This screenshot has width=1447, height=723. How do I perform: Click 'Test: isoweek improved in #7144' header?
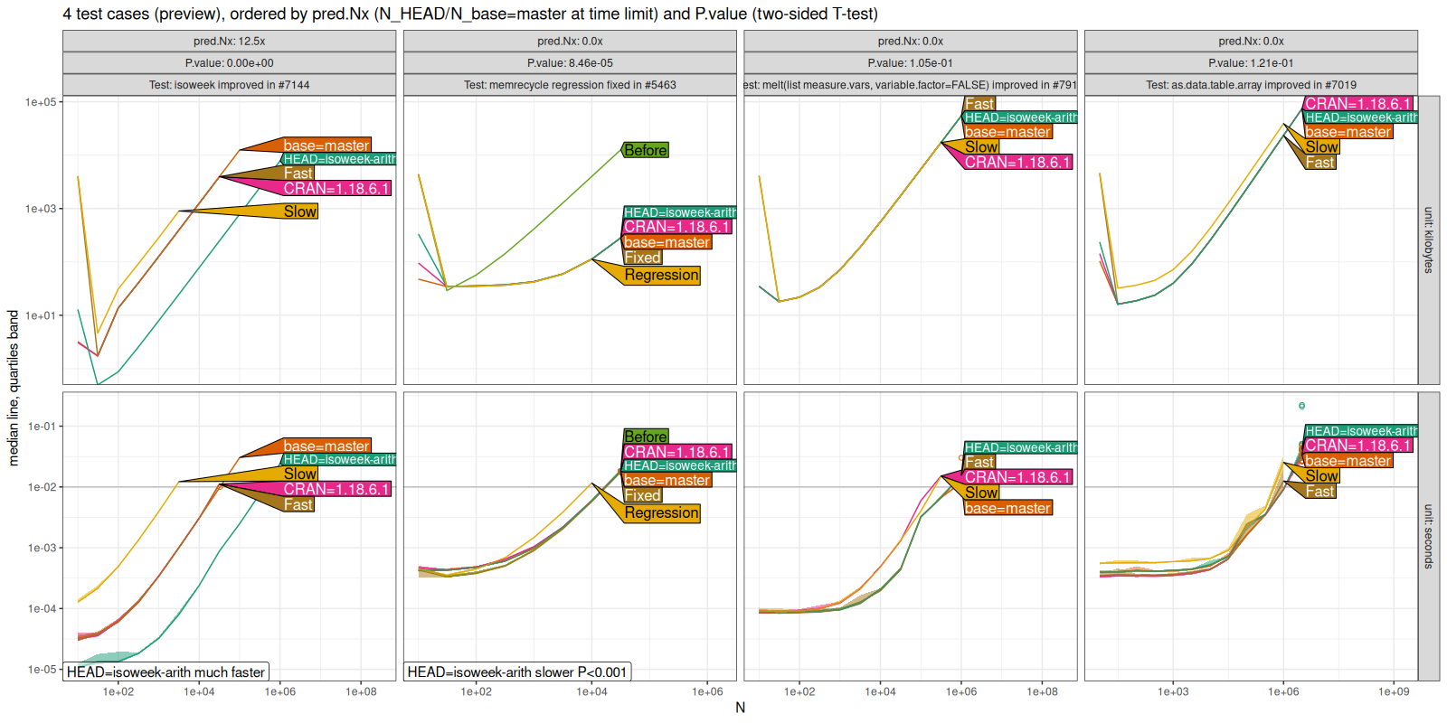pos(229,85)
